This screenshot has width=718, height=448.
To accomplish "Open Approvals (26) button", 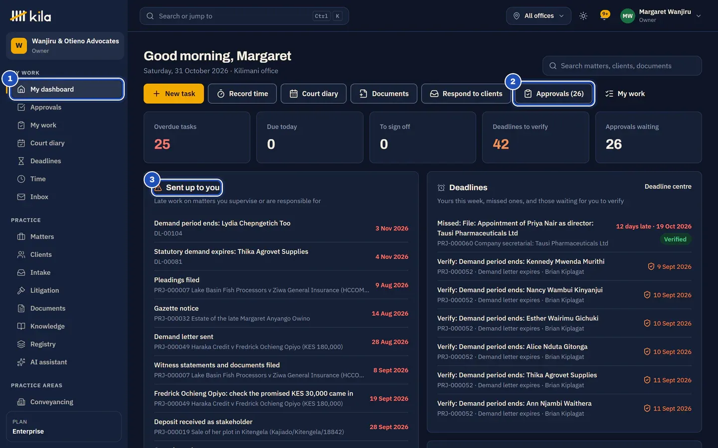I will (553, 94).
